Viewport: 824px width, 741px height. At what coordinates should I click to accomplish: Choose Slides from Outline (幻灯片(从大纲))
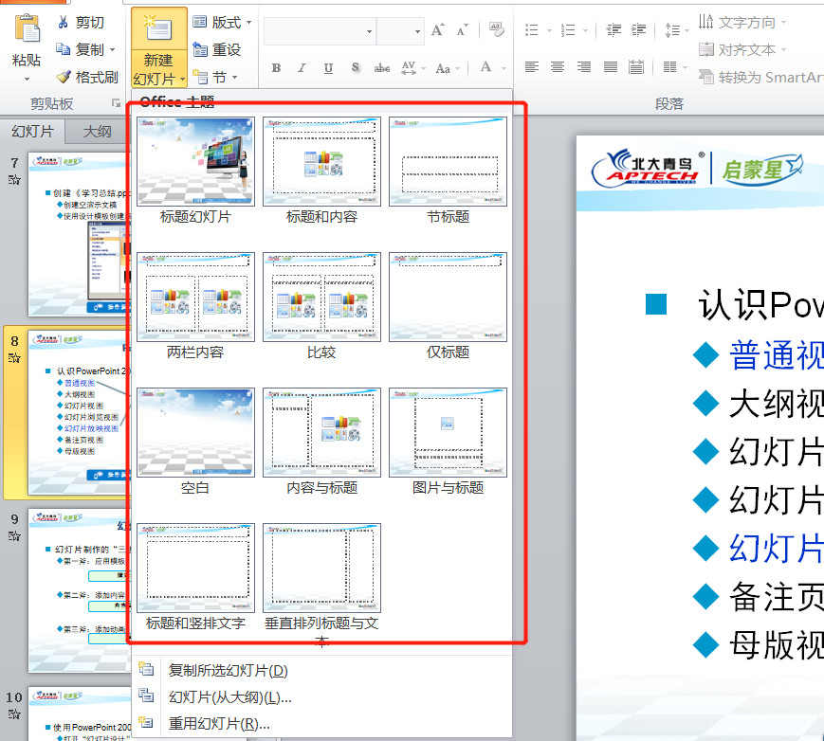[x=229, y=697]
